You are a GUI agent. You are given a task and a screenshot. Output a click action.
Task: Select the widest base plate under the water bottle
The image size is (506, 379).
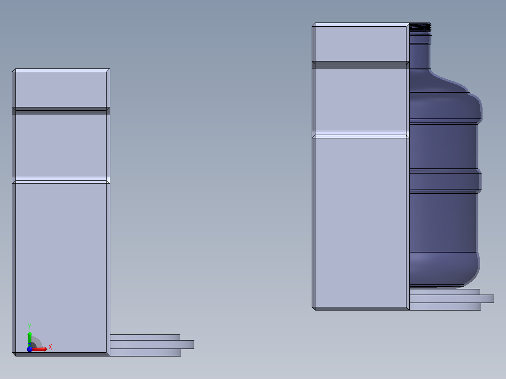tap(452, 299)
